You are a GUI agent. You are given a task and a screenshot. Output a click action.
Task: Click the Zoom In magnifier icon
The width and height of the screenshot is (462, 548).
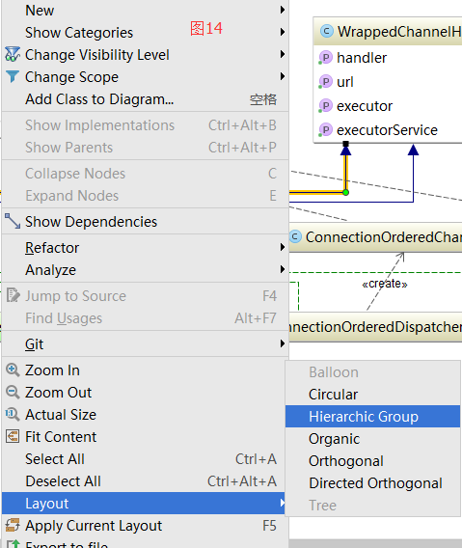click(13, 370)
